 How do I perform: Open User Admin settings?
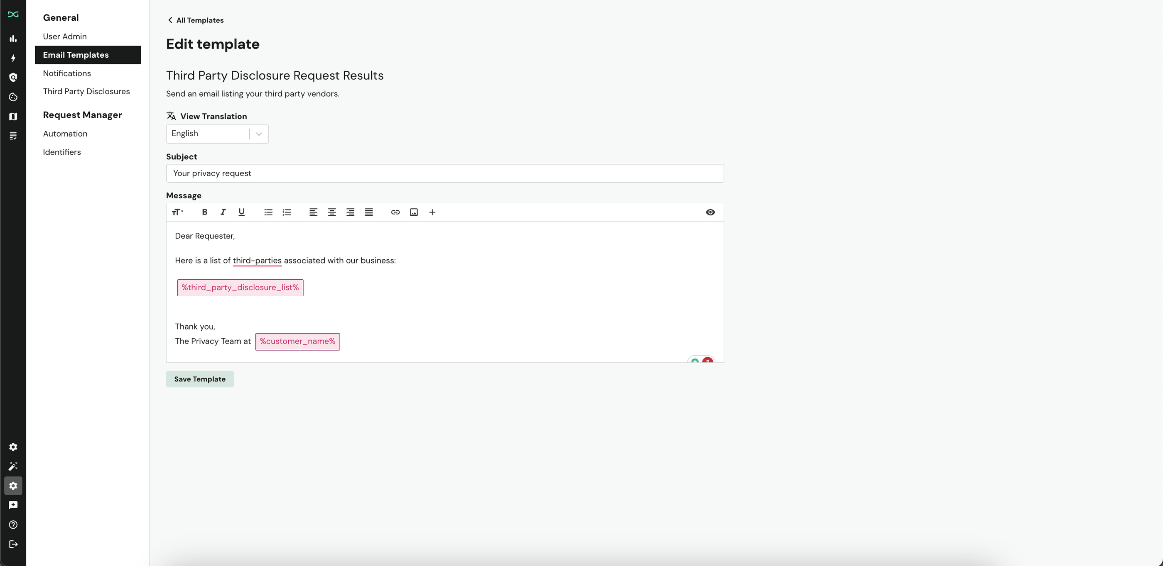tap(65, 36)
